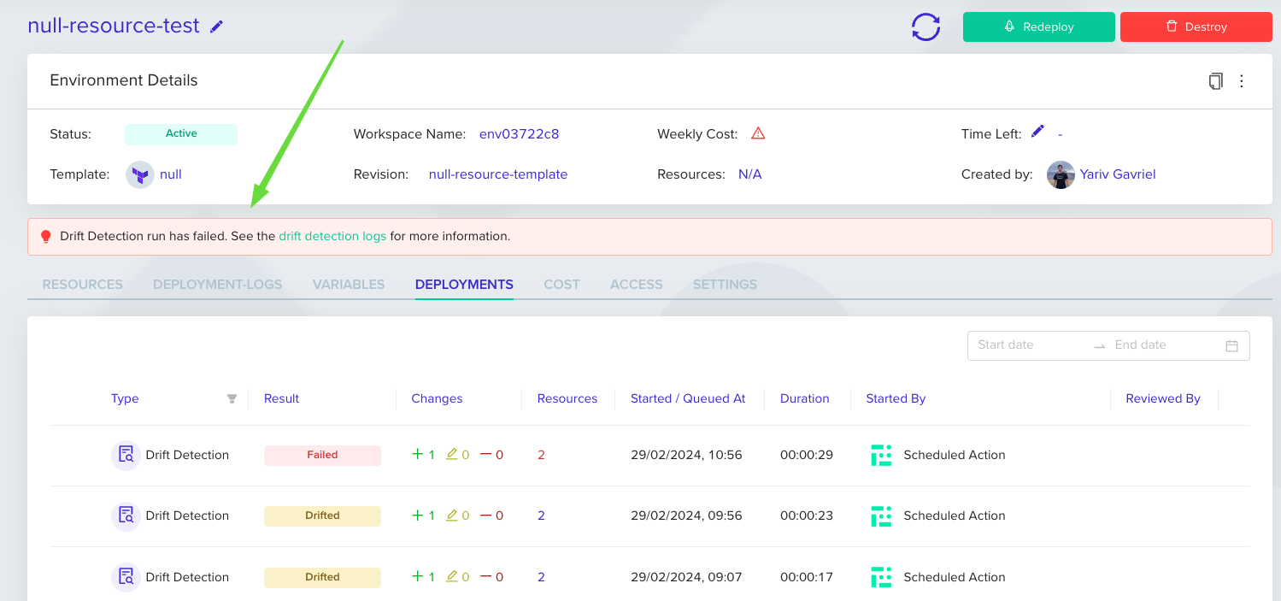Click the circular refresh arrows icon

[x=925, y=27]
